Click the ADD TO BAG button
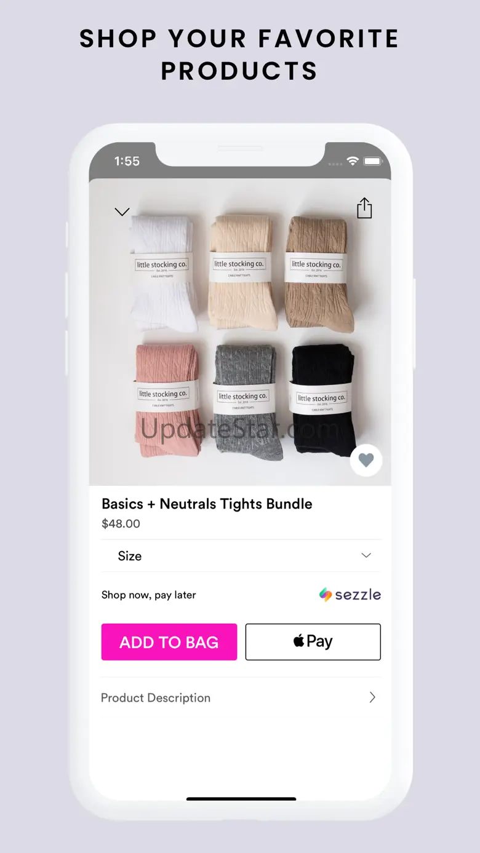 (x=169, y=642)
